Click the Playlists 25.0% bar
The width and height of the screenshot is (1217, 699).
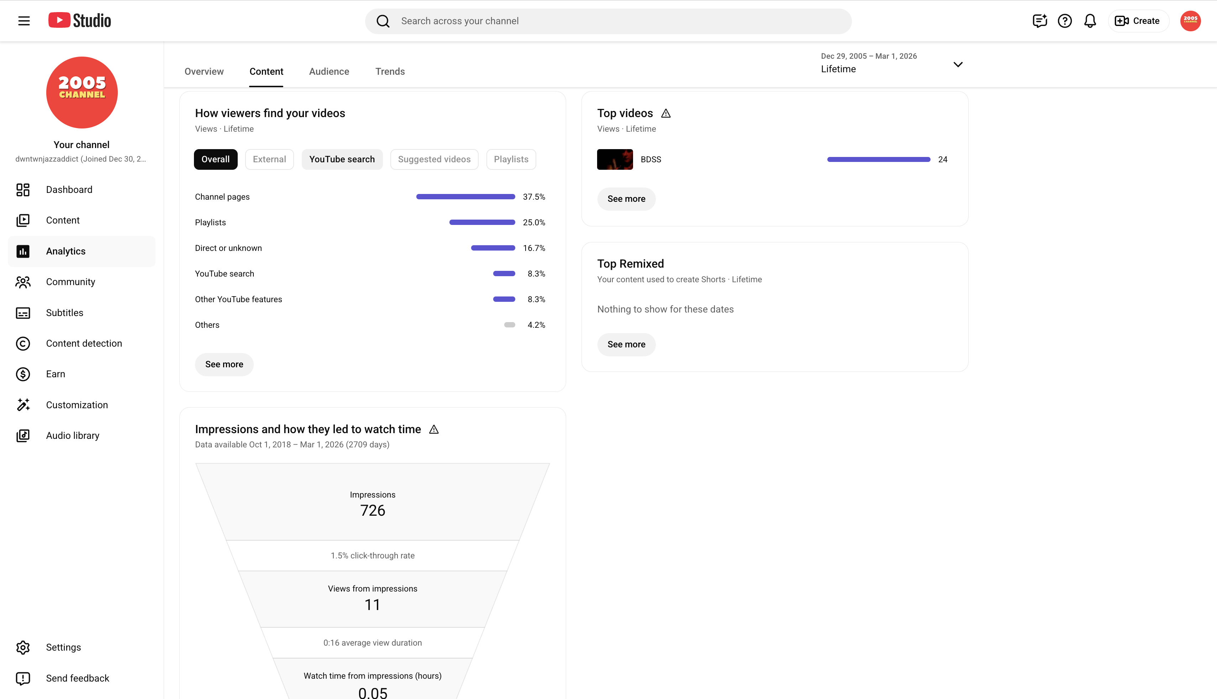482,222
